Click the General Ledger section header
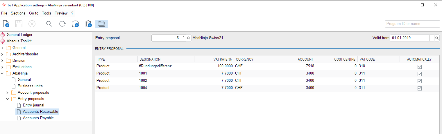This screenshot has height=134, width=442. click(19, 35)
